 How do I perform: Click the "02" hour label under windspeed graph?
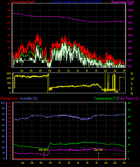22,71
